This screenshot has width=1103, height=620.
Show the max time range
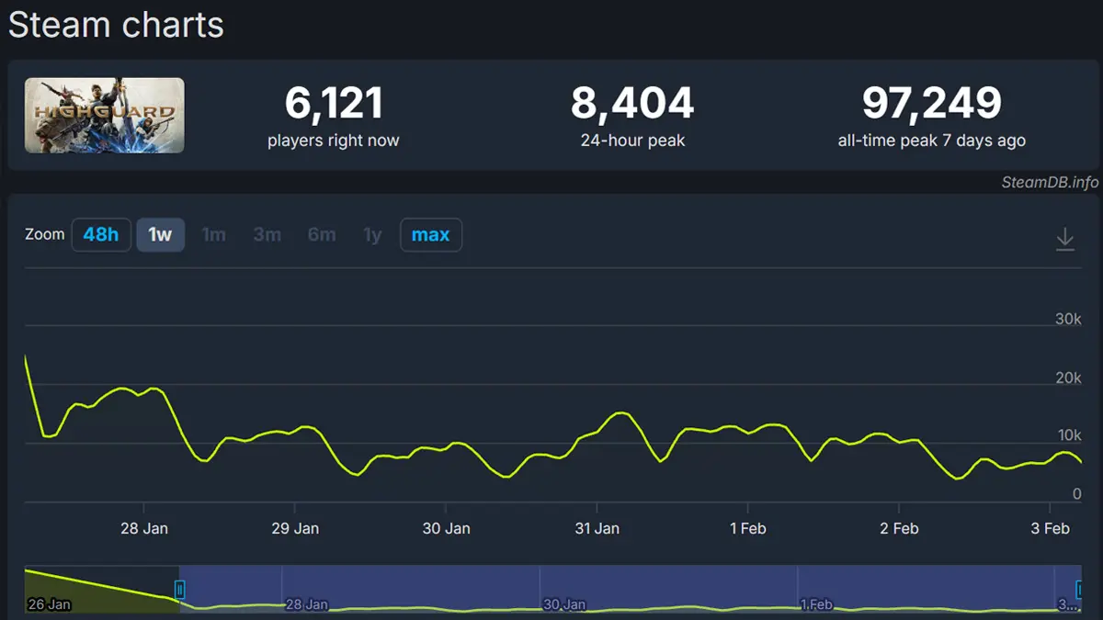coord(430,235)
